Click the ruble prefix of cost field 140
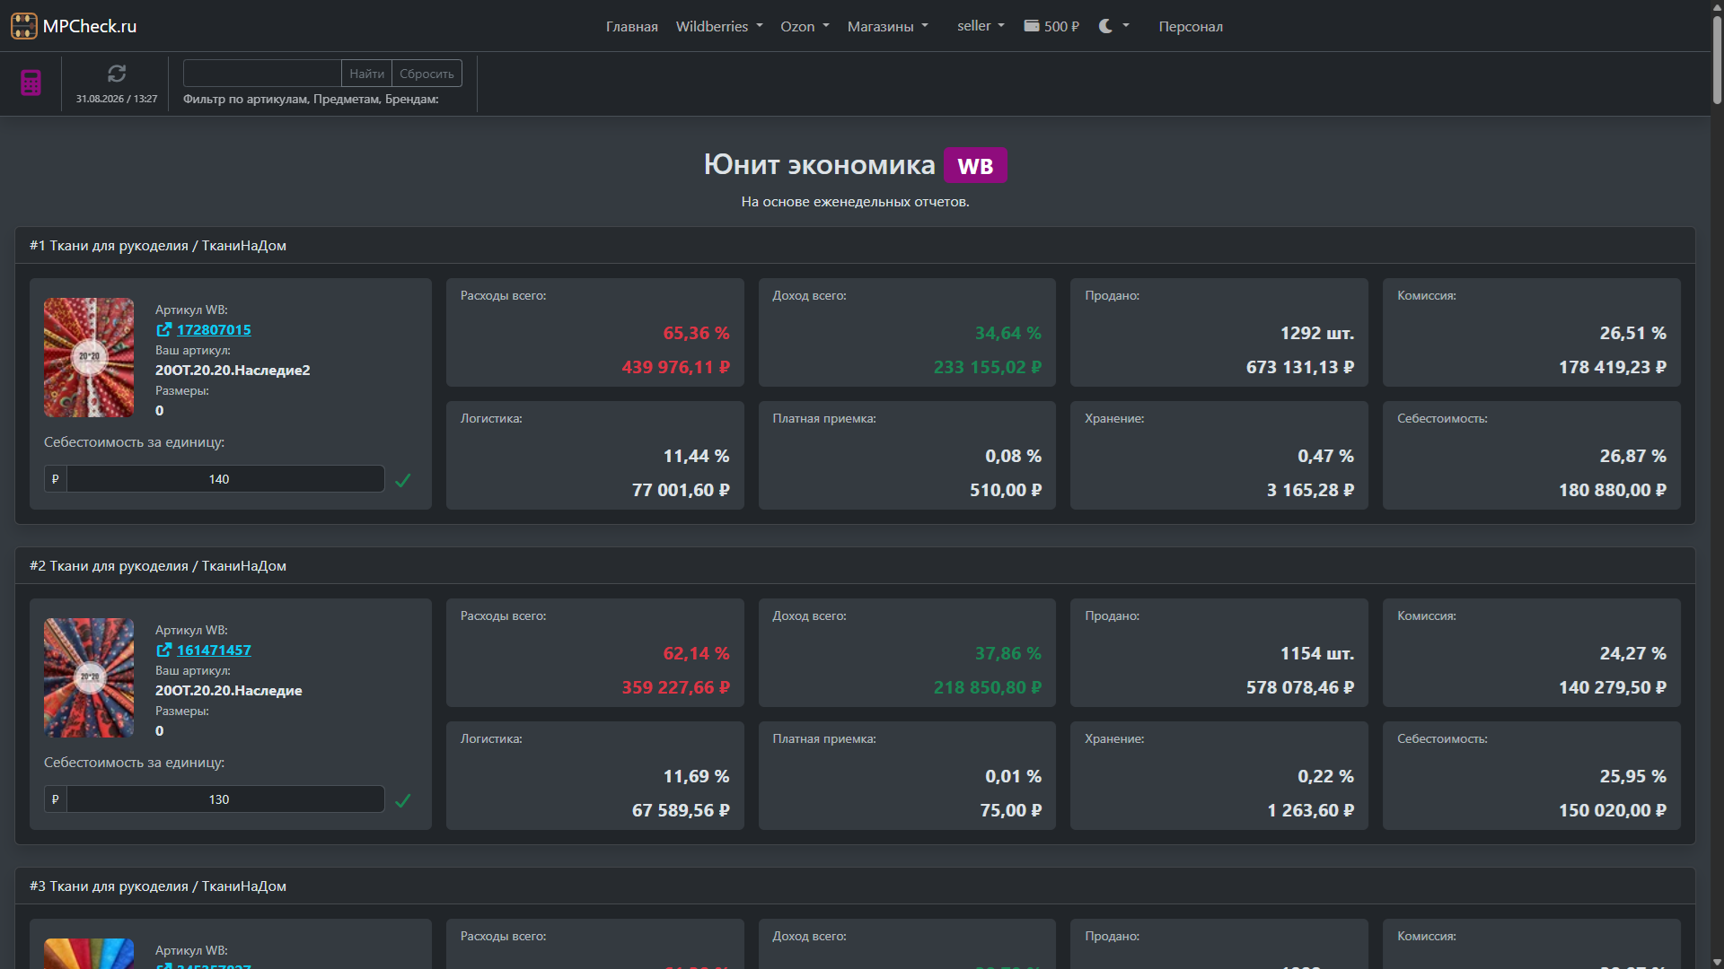This screenshot has width=1724, height=969. pyautogui.click(x=56, y=479)
